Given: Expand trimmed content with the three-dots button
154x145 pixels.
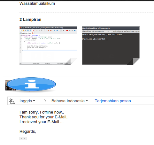Looking at the screenshot, I should click(23, 139).
